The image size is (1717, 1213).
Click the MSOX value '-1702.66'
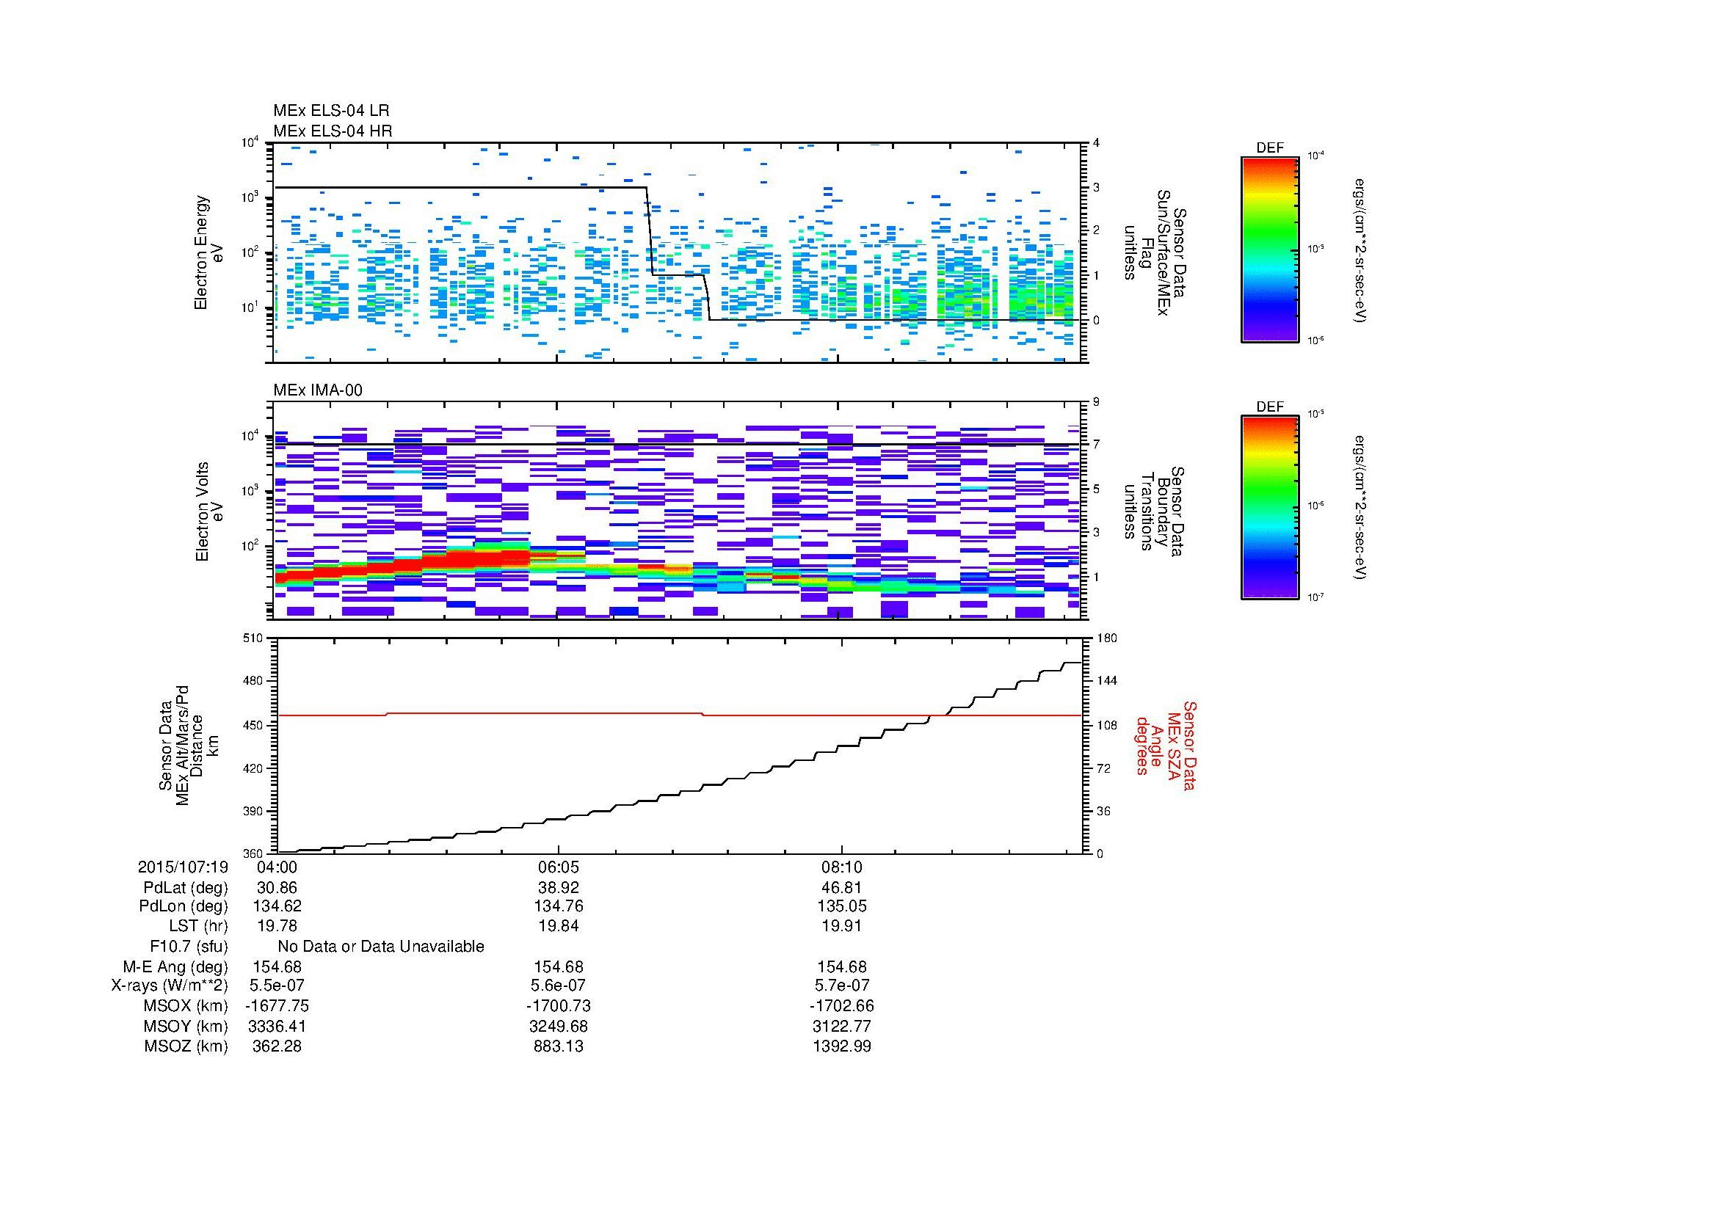(842, 1006)
